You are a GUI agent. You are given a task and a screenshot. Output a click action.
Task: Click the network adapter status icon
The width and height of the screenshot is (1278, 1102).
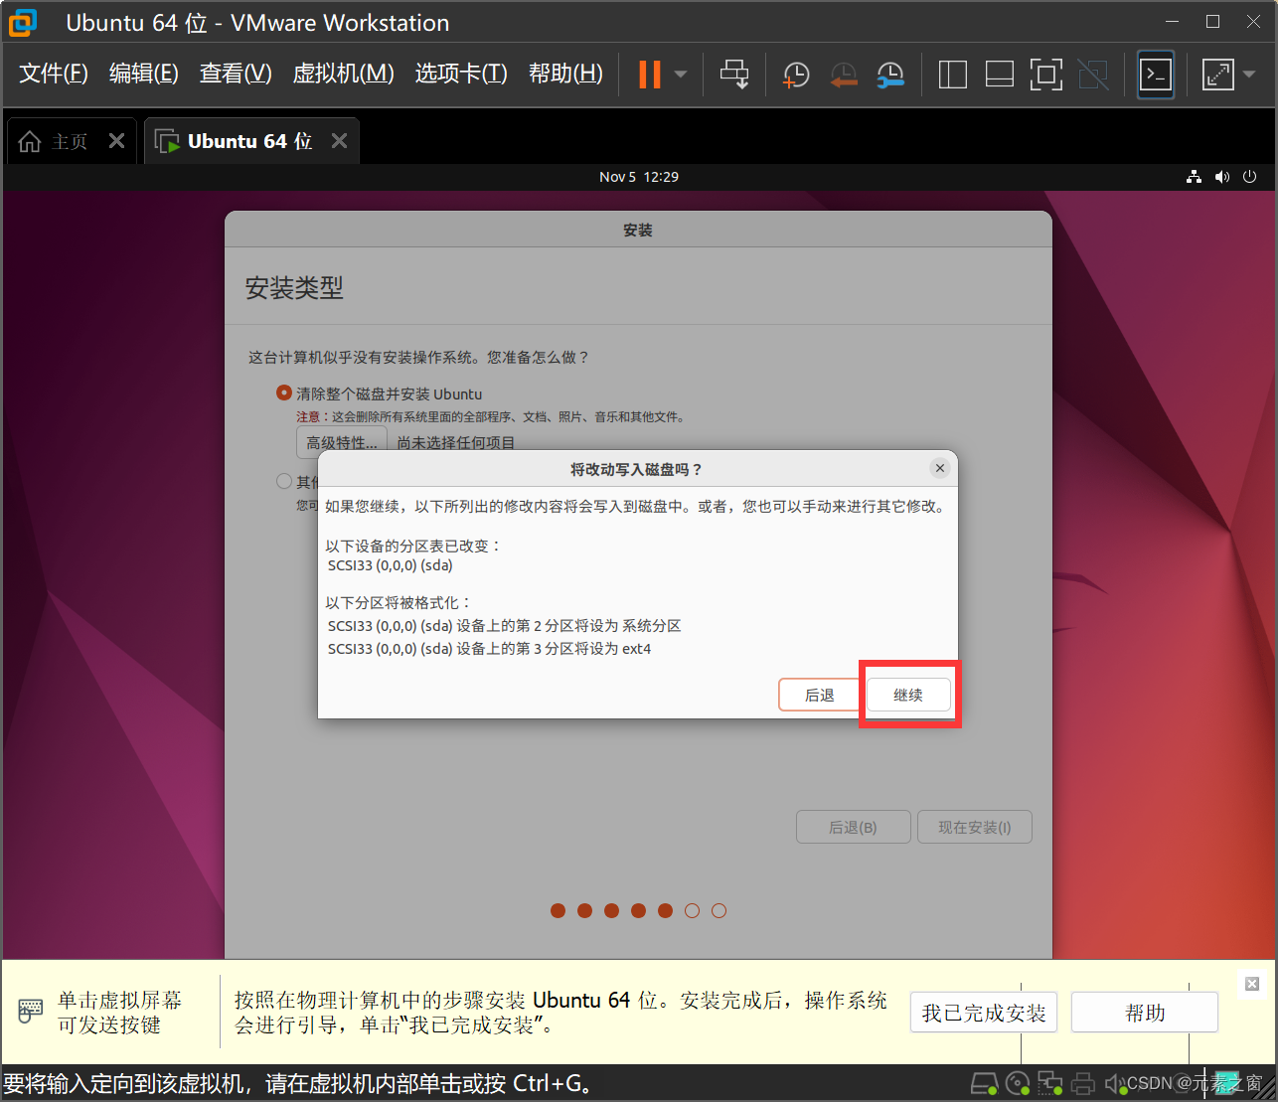pyautogui.click(x=1050, y=1083)
